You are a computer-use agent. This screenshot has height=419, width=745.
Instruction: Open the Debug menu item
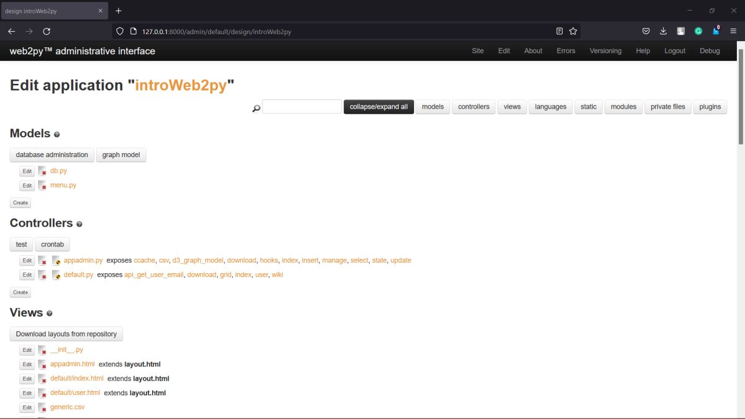(x=710, y=51)
